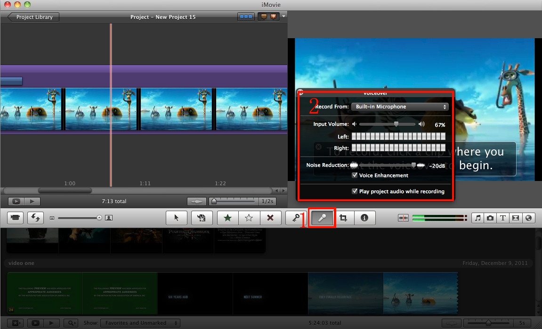Image resolution: width=542 pixels, height=329 pixels.
Task: Toggle the voiceover microphone tool
Action: [x=322, y=218]
